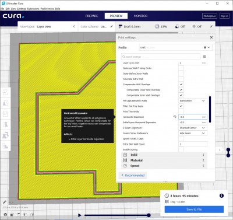Click the print settings pencil icon

pyautogui.click(x=211, y=26)
